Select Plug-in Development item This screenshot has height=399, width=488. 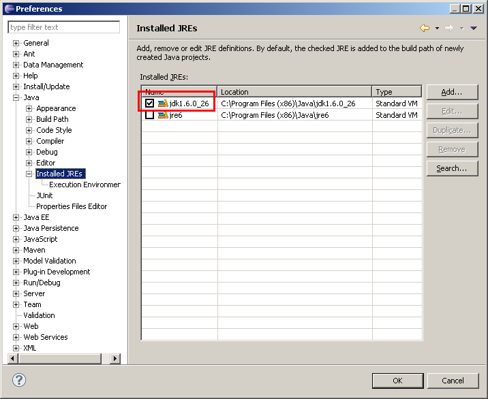pos(57,272)
